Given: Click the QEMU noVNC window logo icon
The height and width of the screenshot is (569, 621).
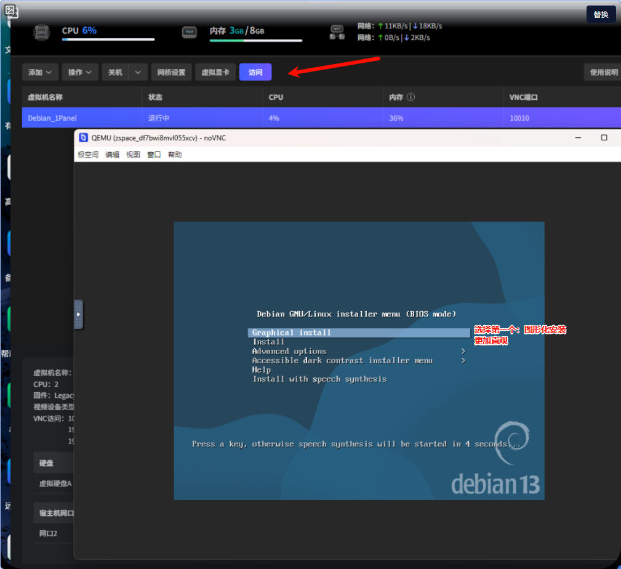Looking at the screenshot, I should tap(84, 137).
